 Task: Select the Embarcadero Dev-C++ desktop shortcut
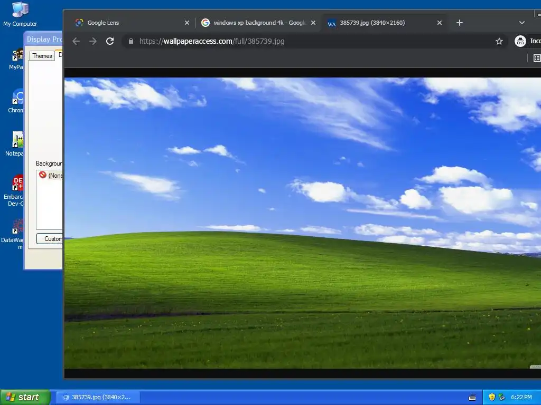tap(14, 190)
